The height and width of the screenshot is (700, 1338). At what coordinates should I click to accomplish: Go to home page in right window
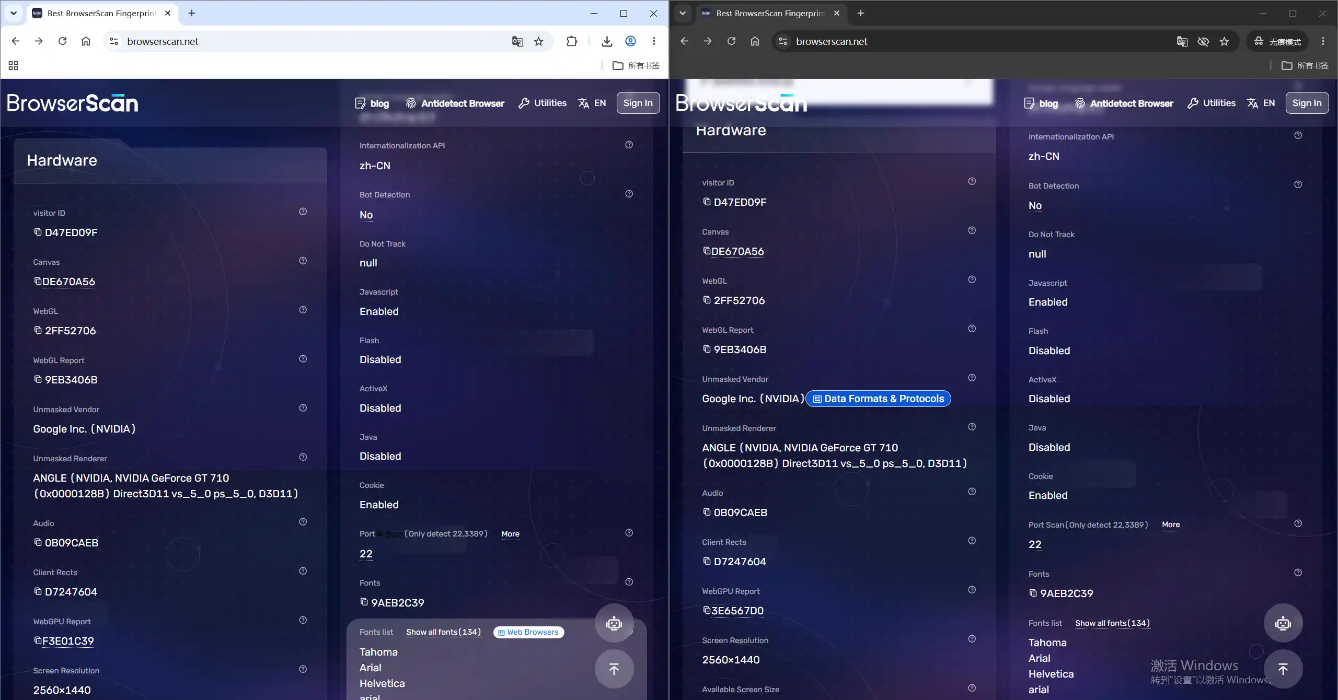pos(755,41)
